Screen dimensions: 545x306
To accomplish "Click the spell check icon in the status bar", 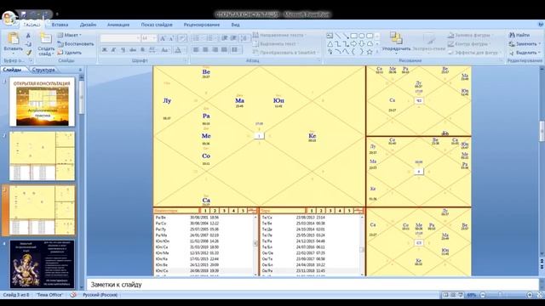I will [73, 295].
